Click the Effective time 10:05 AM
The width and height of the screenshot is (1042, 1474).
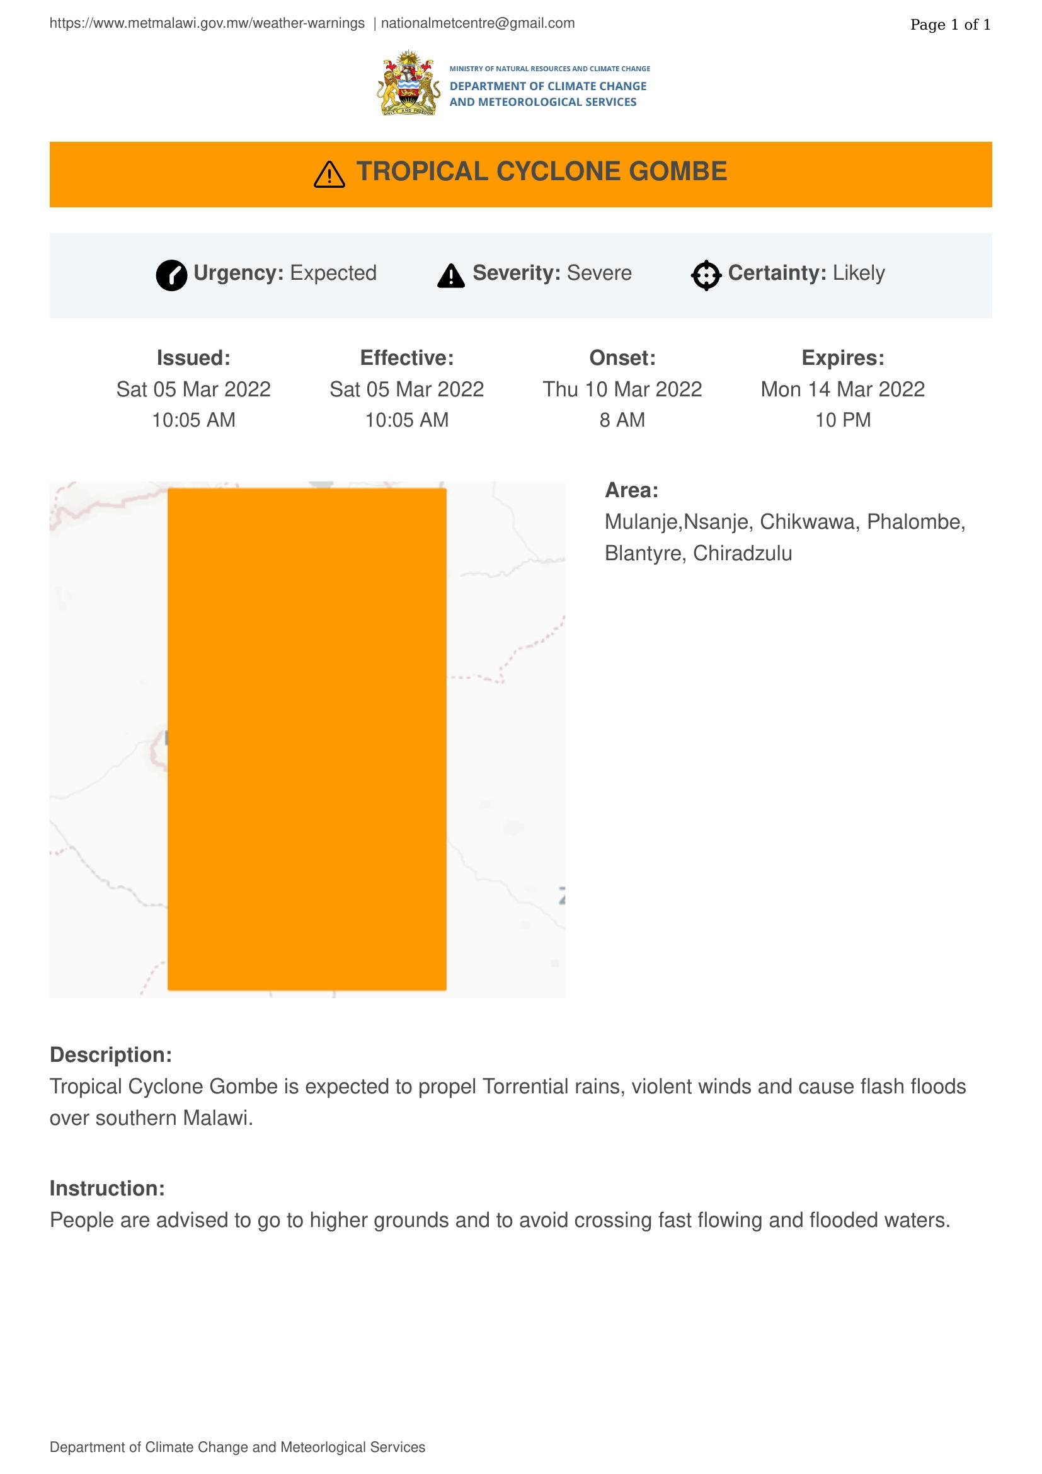[407, 420]
